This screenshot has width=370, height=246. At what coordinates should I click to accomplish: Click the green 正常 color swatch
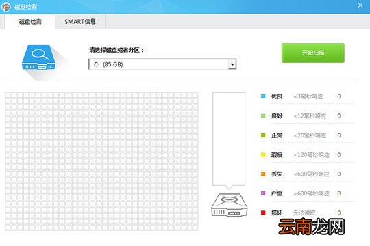click(263, 135)
